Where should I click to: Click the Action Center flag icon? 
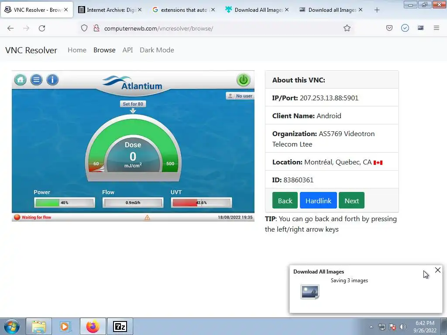pyautogui.click(x=392, y=327)
